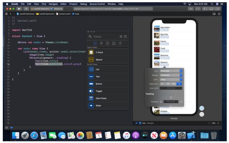Select the Date Picker view in library
Image resolution: width=229 pixels, height=143 pixels.
click(x=101, y=98)
